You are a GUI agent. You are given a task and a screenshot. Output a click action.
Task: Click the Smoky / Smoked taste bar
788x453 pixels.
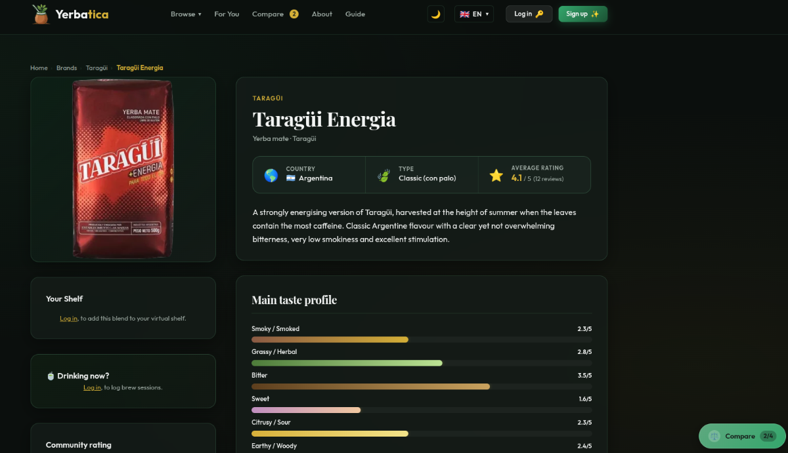[x=422, y=340]
